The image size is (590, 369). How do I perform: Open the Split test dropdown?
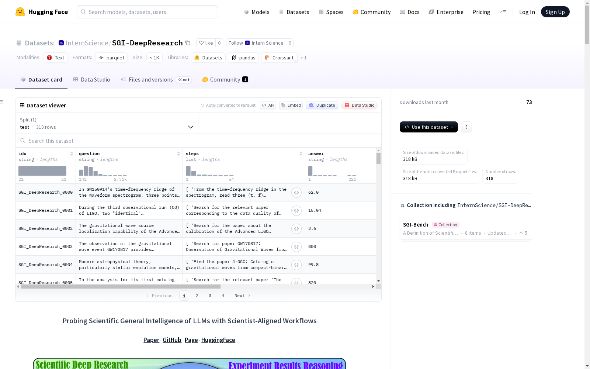coord(107,123)
